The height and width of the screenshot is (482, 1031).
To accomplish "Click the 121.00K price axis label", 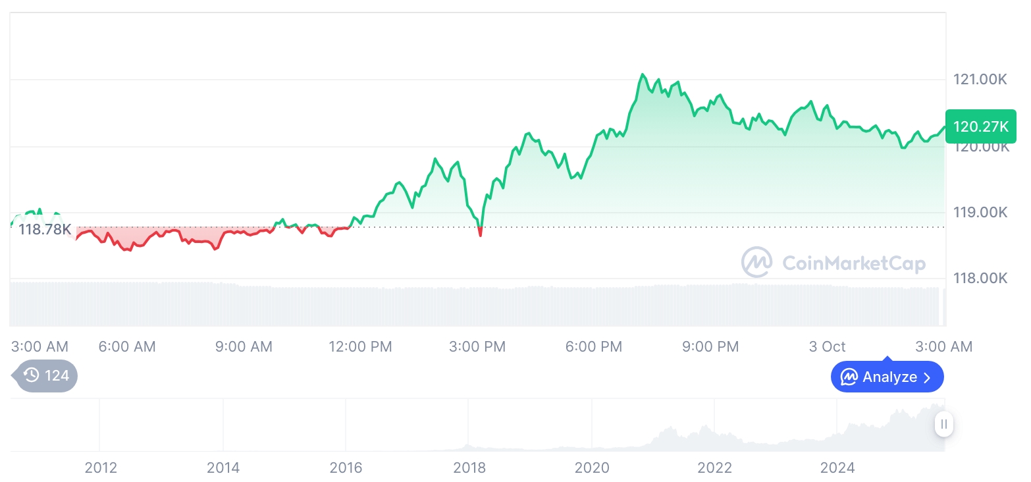I will [980, 80].
